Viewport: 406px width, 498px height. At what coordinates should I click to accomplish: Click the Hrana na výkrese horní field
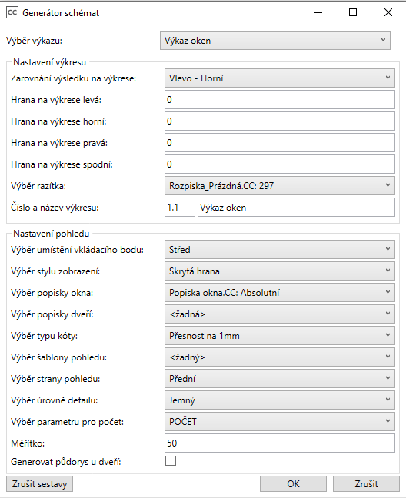[280, 121]
